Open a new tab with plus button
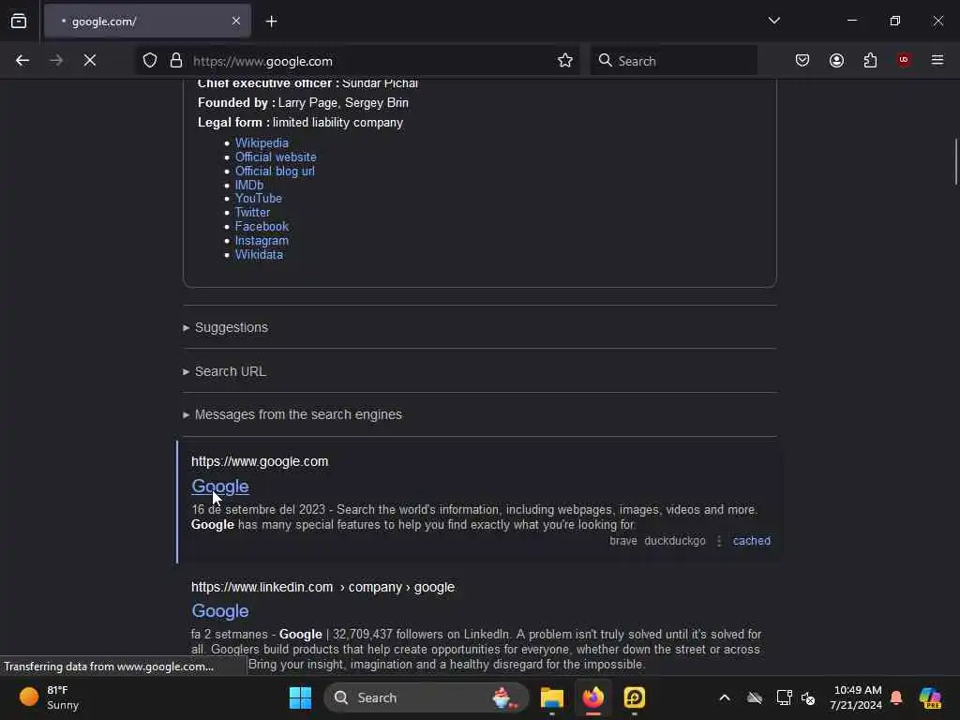The image size is (960, 720). pyautogui.click(x=271, y=22)
